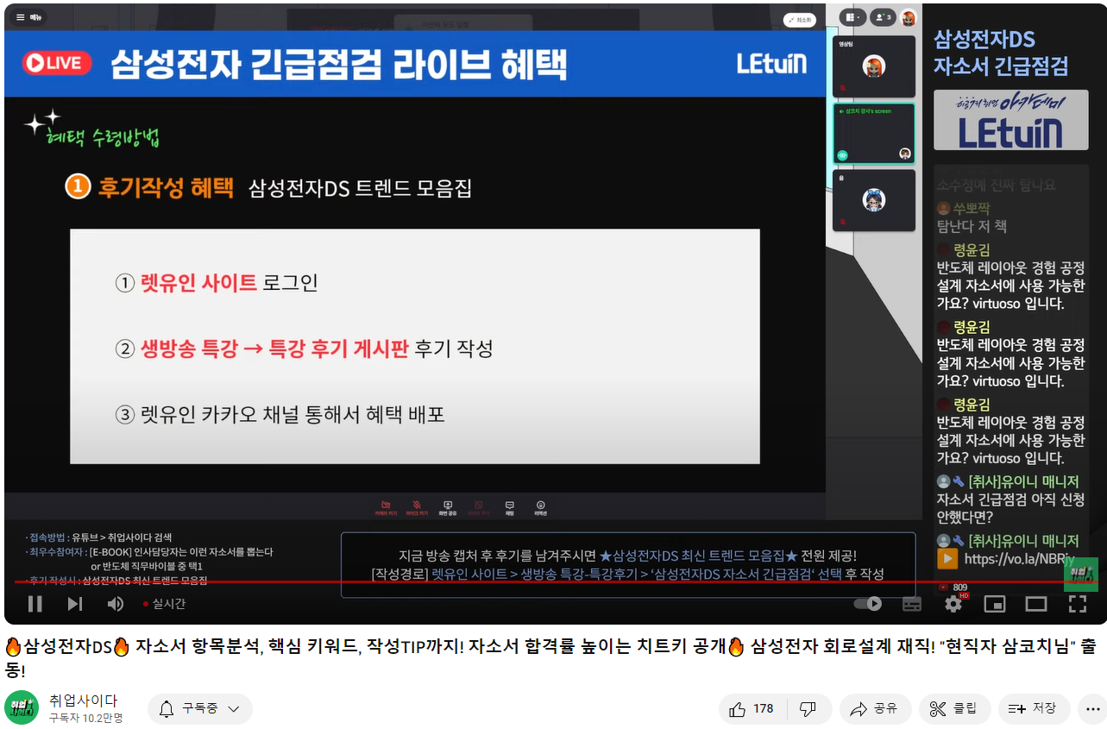The height and width of the screenshot is (729, 1107).
Task: Toggle the autoplay switch
Action: [868, 604]
